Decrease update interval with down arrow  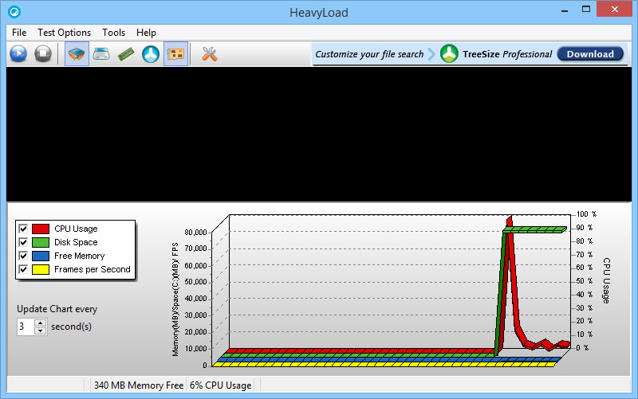pyautogui.click(x=40, y=331)
